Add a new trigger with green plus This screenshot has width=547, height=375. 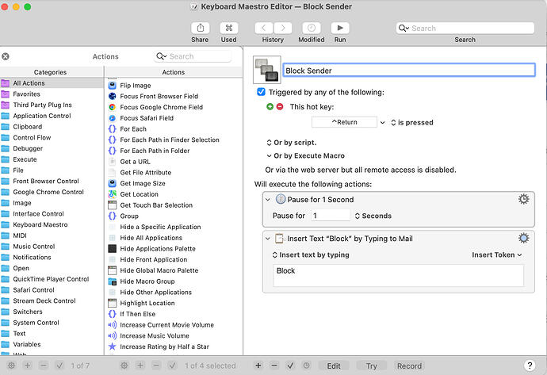coord(270,107)
